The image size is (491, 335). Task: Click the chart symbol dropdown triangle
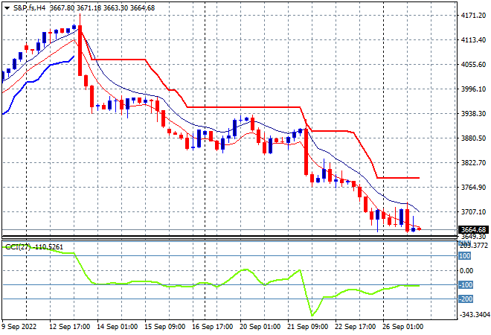point(7,7)
